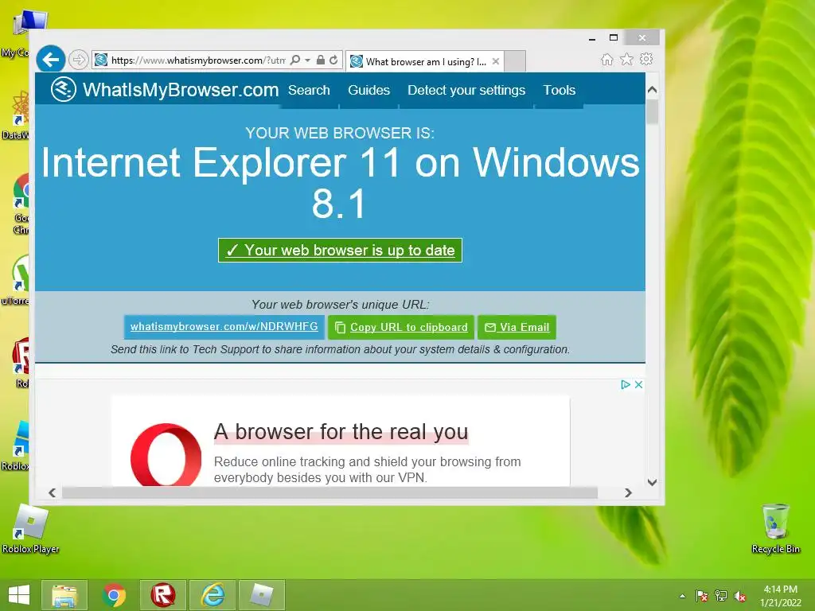The width and height of the screenshot is (815, 611).
Task: Open Favorites star icon
Action: pos(627,59)
